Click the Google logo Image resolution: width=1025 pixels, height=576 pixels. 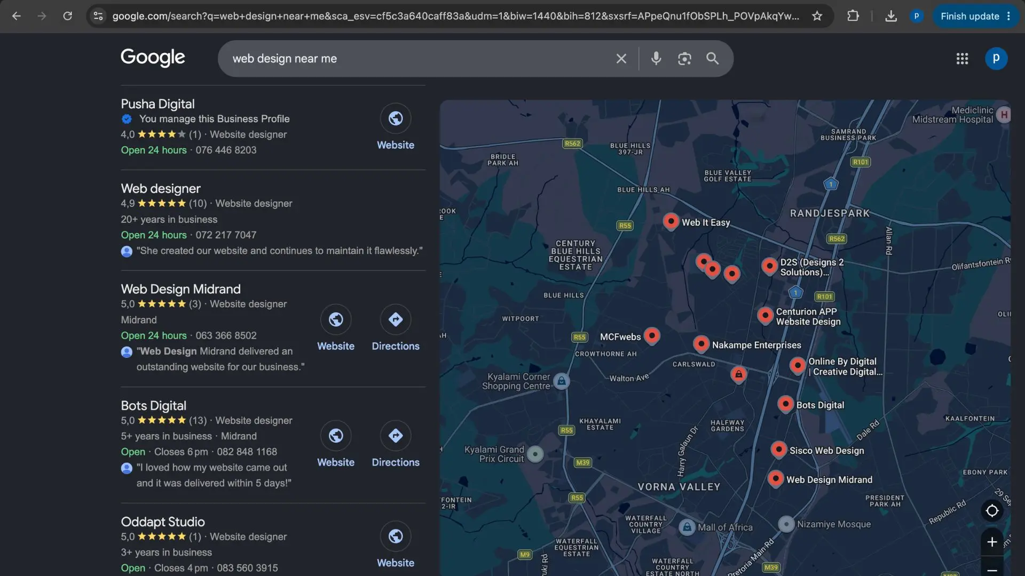point(153,57)
